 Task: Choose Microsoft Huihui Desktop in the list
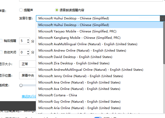point(100,25)
